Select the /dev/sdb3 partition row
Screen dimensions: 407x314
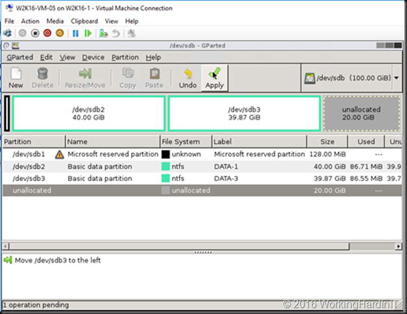[x=202, y=178]
